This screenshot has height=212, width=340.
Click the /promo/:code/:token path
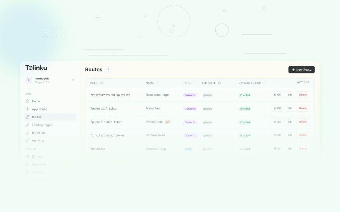(x=106, y=122)
